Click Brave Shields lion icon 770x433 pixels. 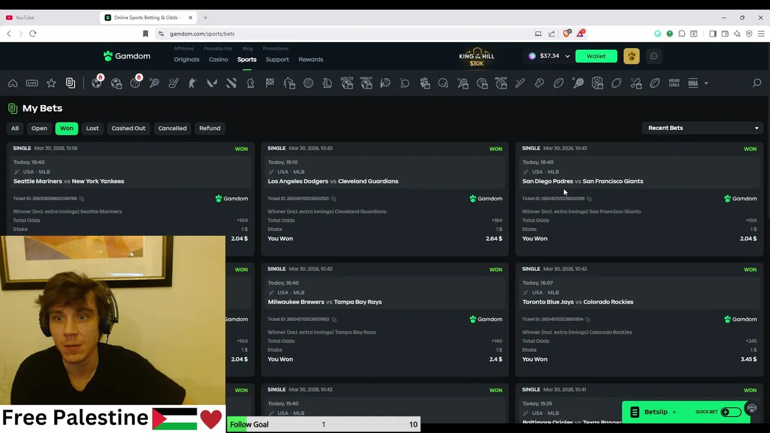566,34
